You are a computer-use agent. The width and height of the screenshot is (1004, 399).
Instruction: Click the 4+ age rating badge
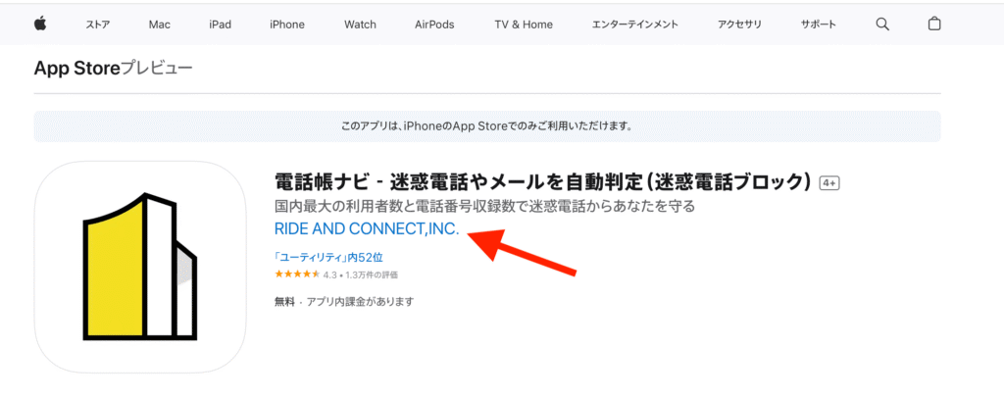pos(829,183)
